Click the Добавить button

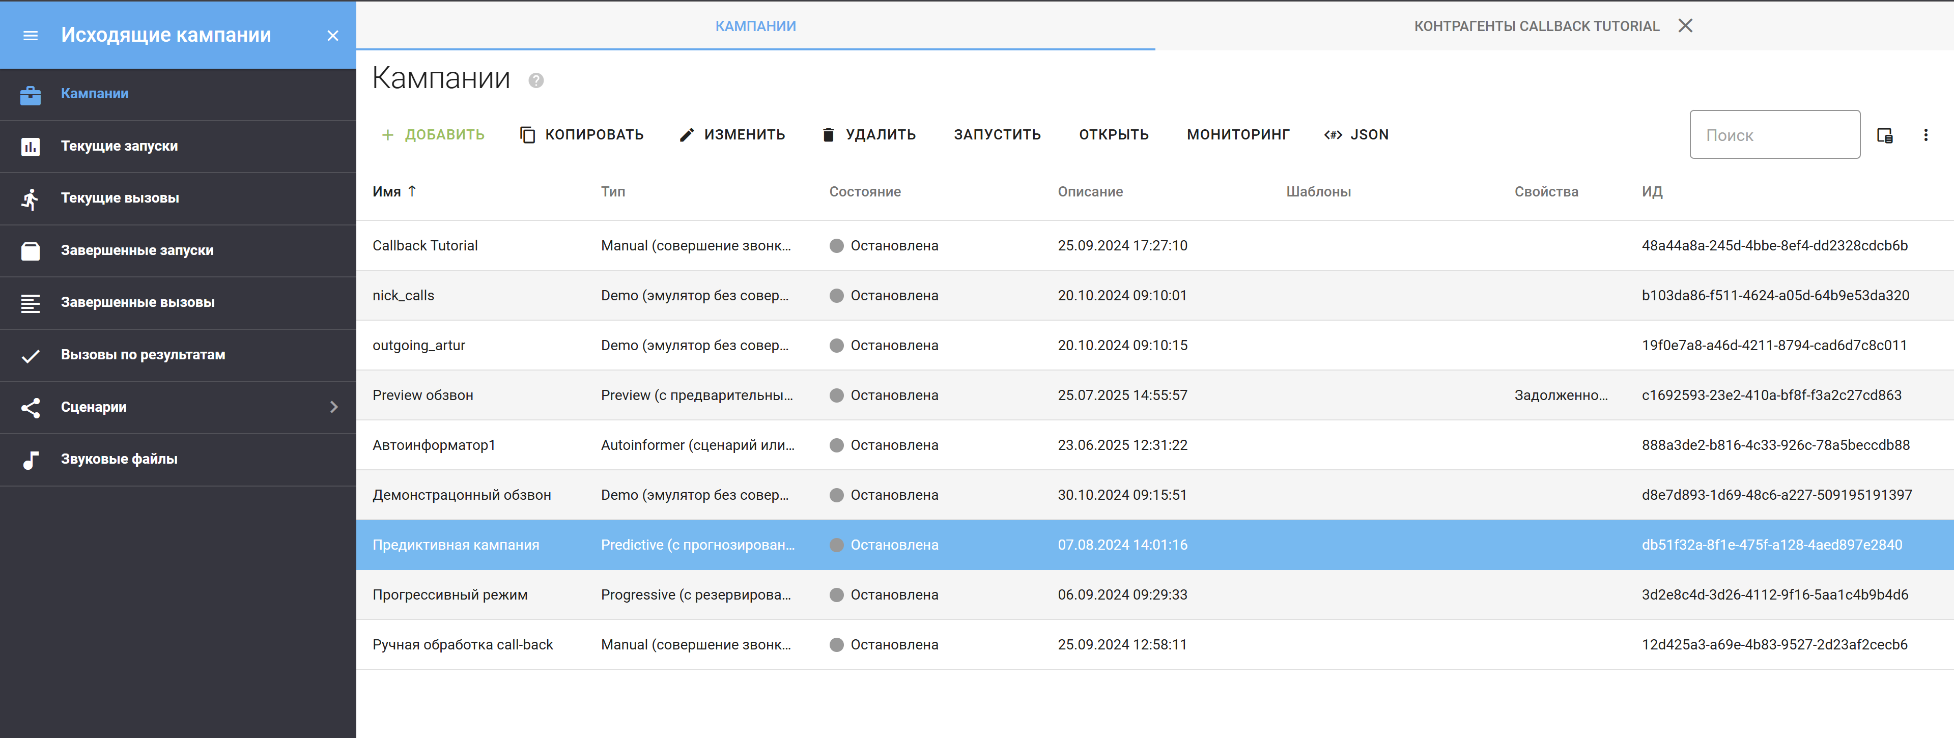[432, 135]
